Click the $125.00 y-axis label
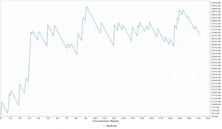The image size is (222, 129). tap(216, 101)
